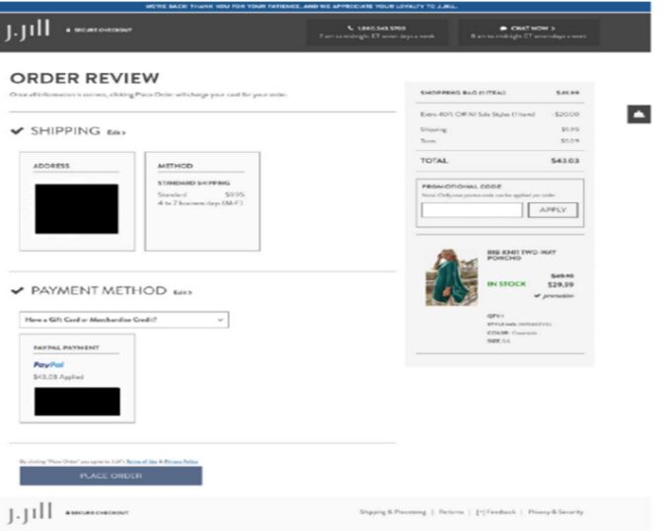Image resolution: width=670 pixels, height=531 pixels.
Task: Click the scroll-to-top arrow icon
Action: point(638,114)
